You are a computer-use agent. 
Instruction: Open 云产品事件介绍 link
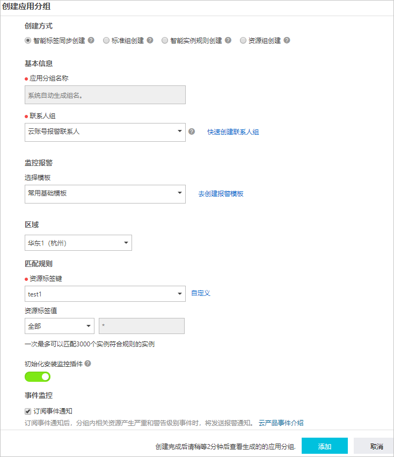pyautogui.click(x=281, y=423)
